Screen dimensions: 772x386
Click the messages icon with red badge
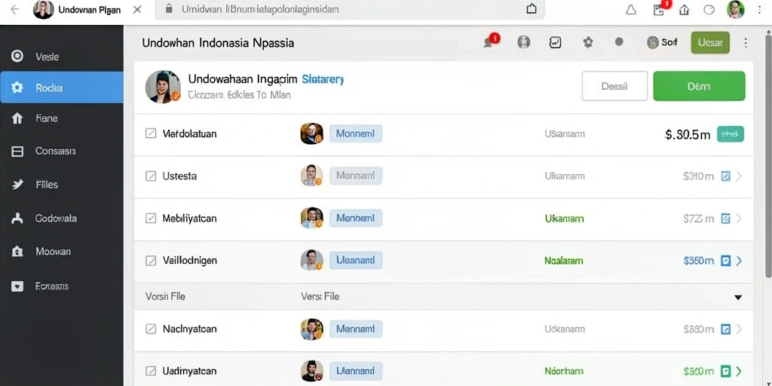490,41
